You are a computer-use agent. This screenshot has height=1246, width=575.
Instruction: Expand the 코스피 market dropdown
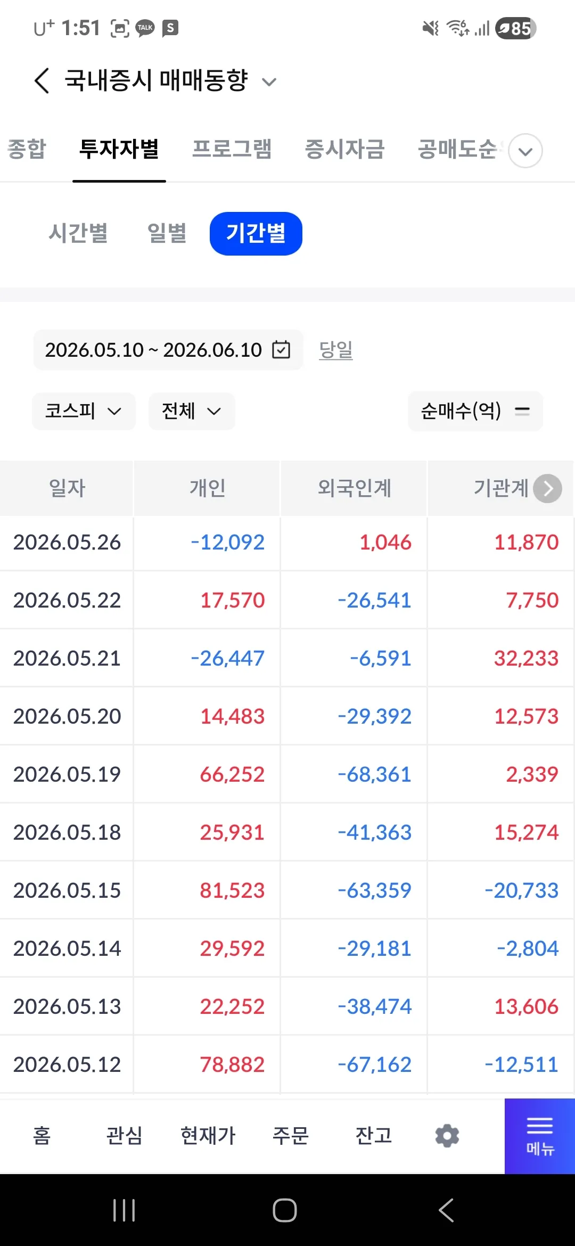[x=84, y=411]
